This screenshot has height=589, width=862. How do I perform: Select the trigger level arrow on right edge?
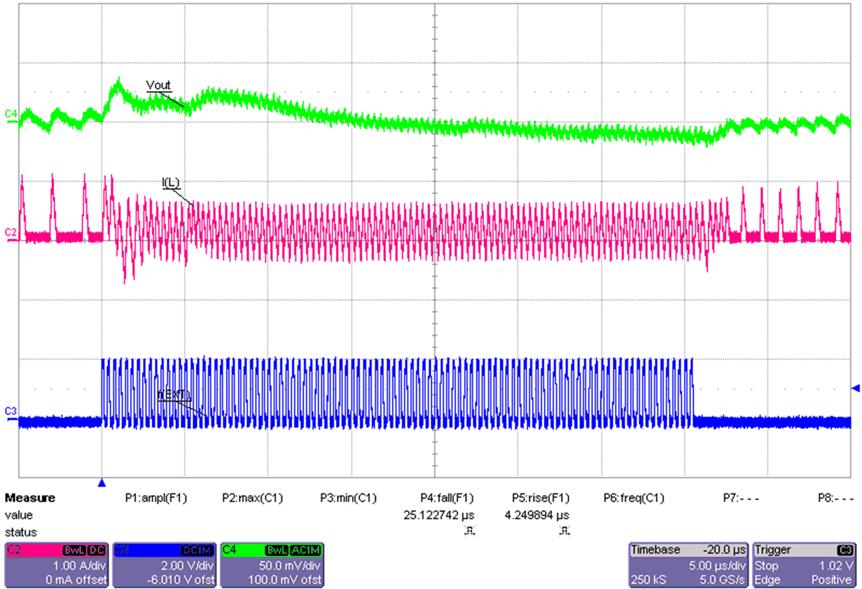pos(855,388)
